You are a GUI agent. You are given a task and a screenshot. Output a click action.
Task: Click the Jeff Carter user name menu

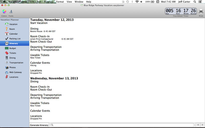[x=184, y=2]
